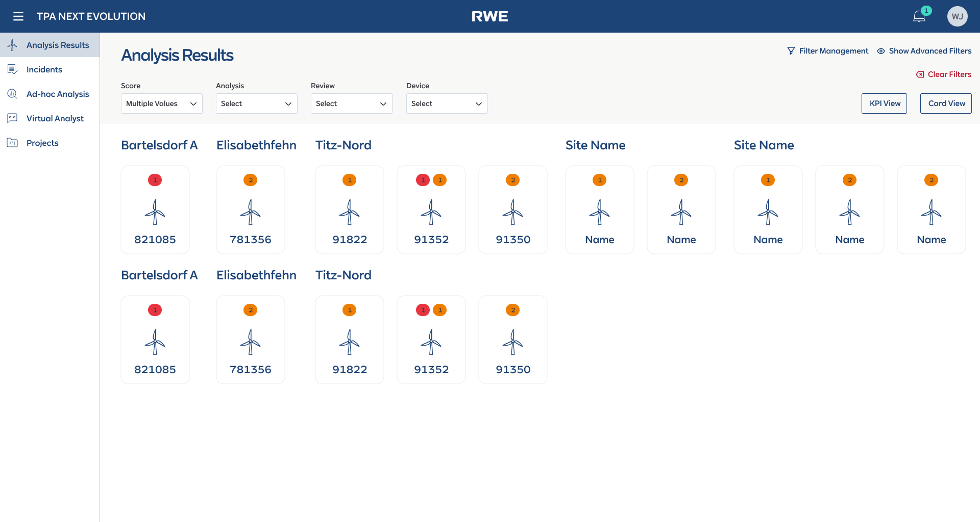Click the red alert badge on card 91352

(x=423, y=180)
